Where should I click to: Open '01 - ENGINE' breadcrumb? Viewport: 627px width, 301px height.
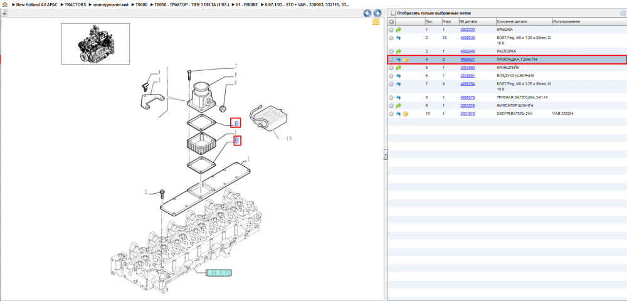[x=246, y=5]
